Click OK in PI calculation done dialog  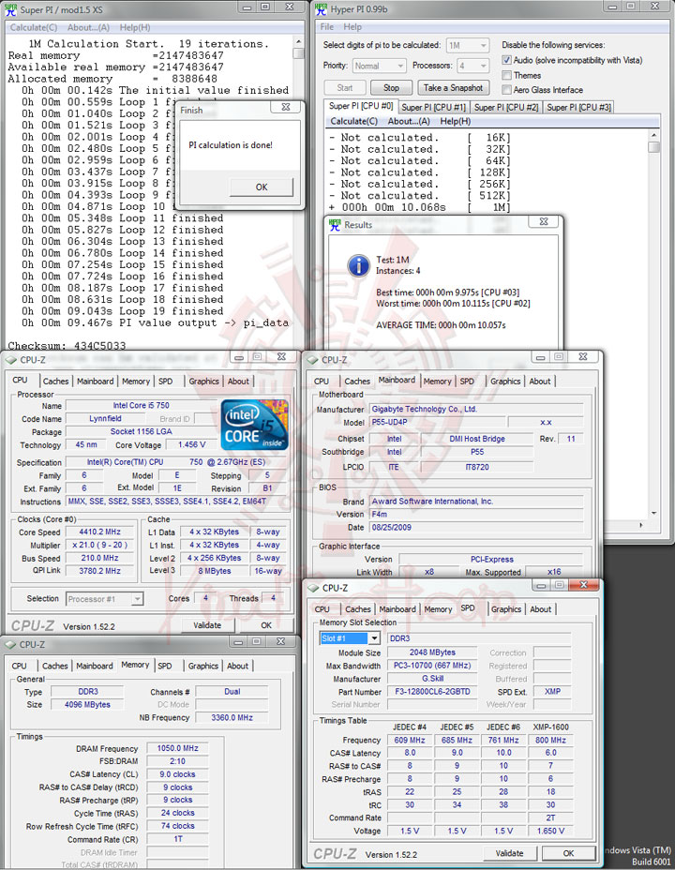click(262, 187)
